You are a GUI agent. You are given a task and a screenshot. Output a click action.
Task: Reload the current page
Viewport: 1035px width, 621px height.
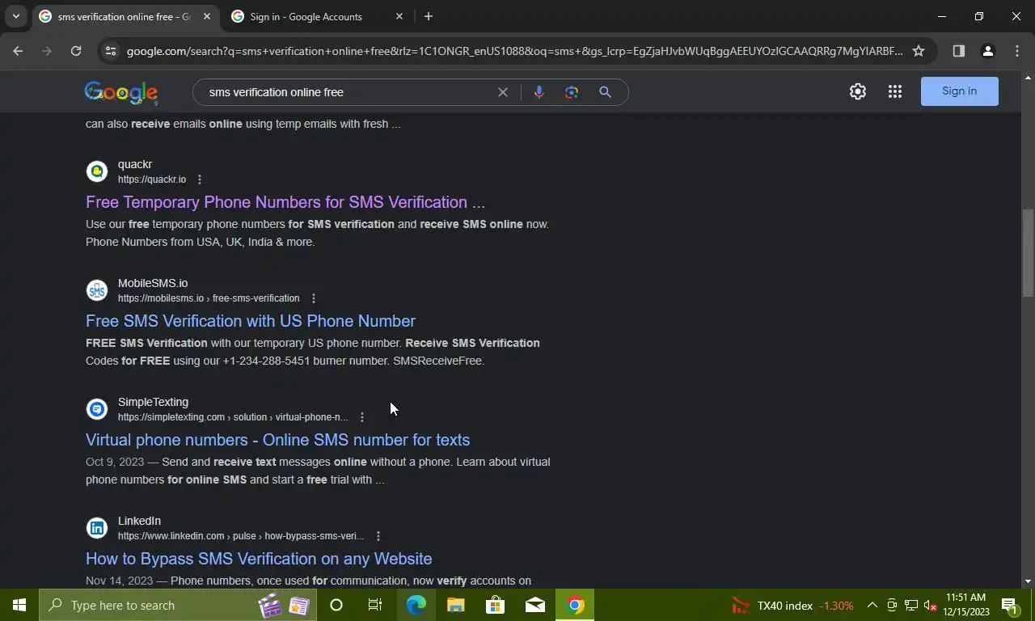click(76, 51)
